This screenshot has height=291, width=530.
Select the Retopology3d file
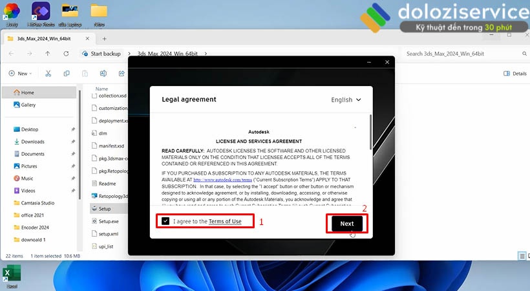(x=109, y=196)
